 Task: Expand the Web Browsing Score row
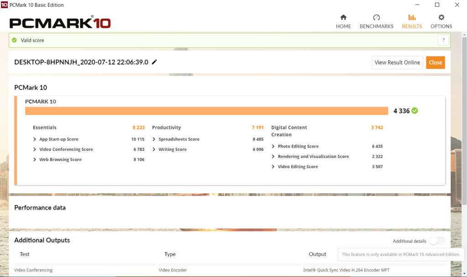point(35,159)
